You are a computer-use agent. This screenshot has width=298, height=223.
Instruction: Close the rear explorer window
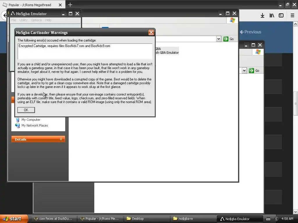pyautogui.click(x=260, y=45)
